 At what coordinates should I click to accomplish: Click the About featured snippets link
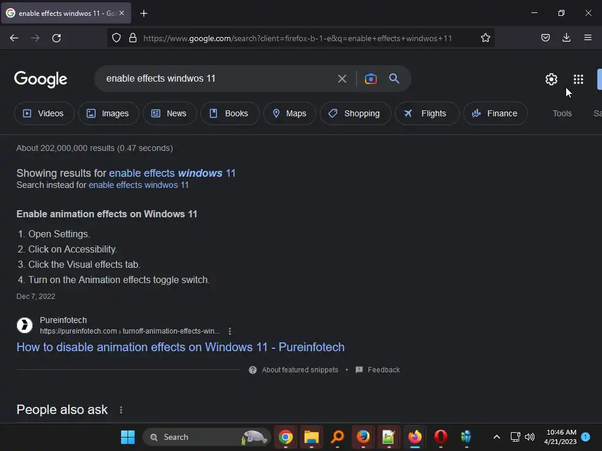click(300, 370)
